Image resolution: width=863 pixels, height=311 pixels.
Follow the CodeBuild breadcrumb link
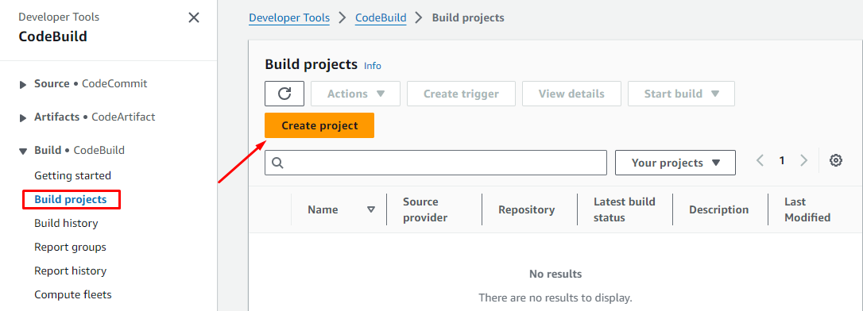381,17
